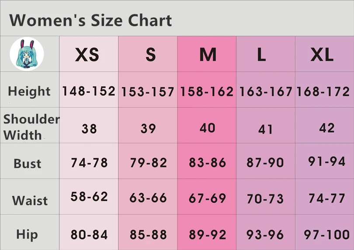Click the 67-69 waist cell
This screenshot has width=354, height=250.
207,198
